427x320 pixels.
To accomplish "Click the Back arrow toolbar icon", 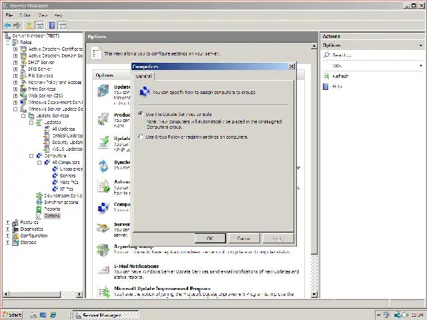I will (x=7, y=25).
